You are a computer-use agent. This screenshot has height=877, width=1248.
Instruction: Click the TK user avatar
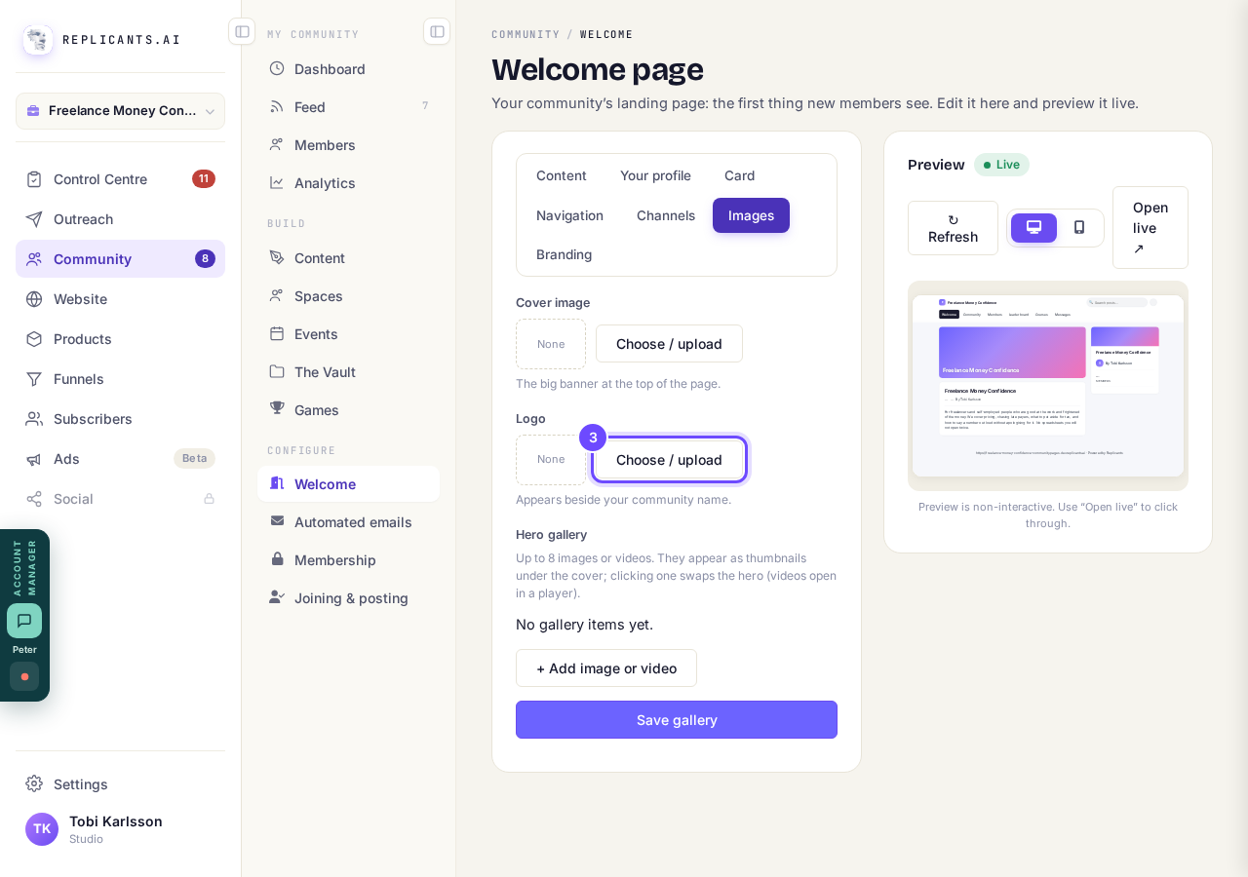tap(42, 829)
